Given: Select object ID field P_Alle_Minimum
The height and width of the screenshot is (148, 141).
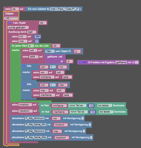Looking at the screenshot, I should click(x=35, y=118).
